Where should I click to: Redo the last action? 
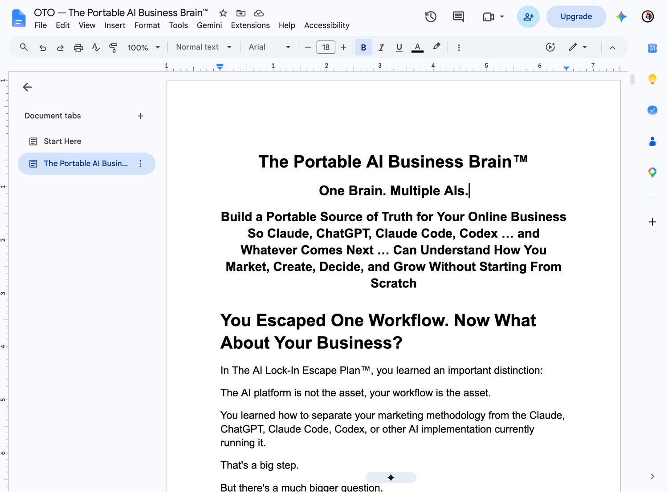pos(60,48)
